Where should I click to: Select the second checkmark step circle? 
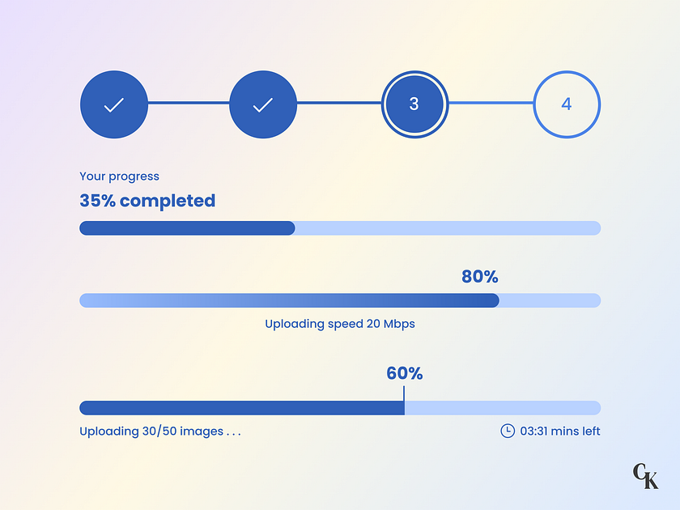pyautogui.click(x=263, y=104)
